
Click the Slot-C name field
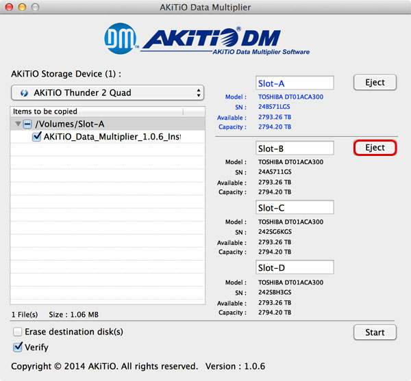click(x=294, y=207)
